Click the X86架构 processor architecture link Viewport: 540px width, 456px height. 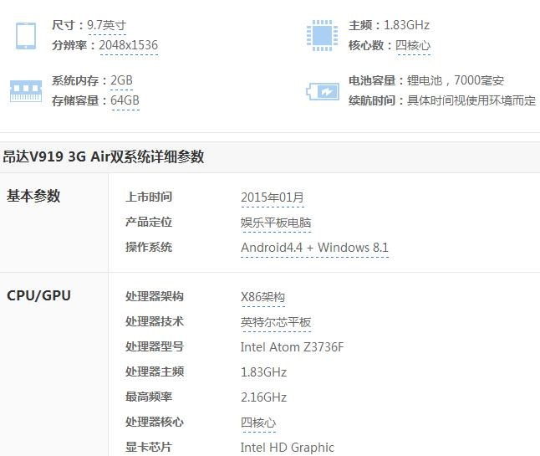pos(262,297)
